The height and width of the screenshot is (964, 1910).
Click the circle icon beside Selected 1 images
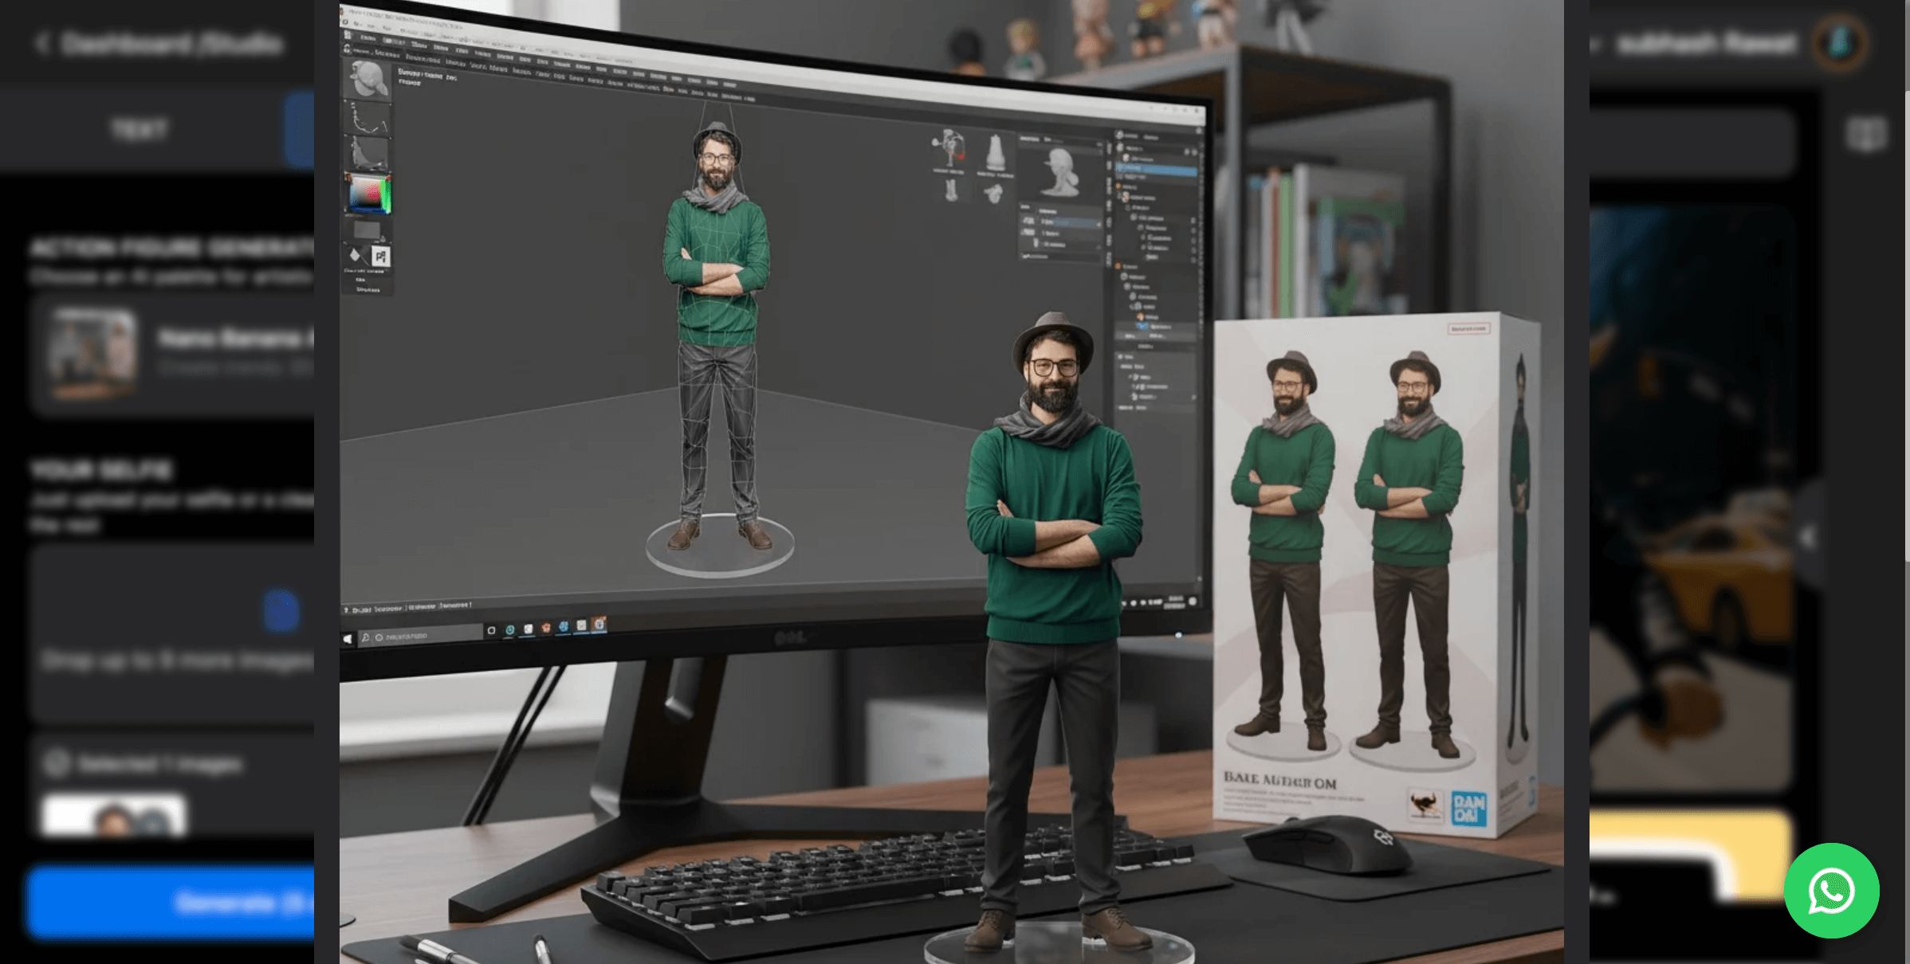57,763
